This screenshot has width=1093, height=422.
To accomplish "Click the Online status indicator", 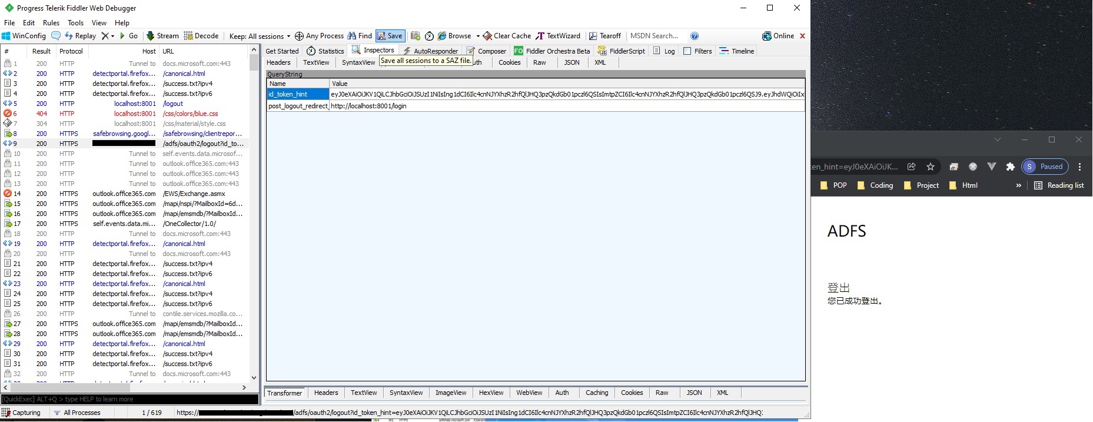I will [778, 36].
